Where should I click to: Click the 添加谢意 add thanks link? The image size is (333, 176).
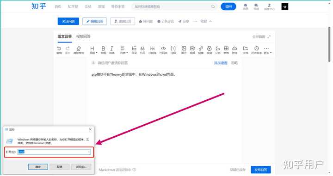click(221, 63)
